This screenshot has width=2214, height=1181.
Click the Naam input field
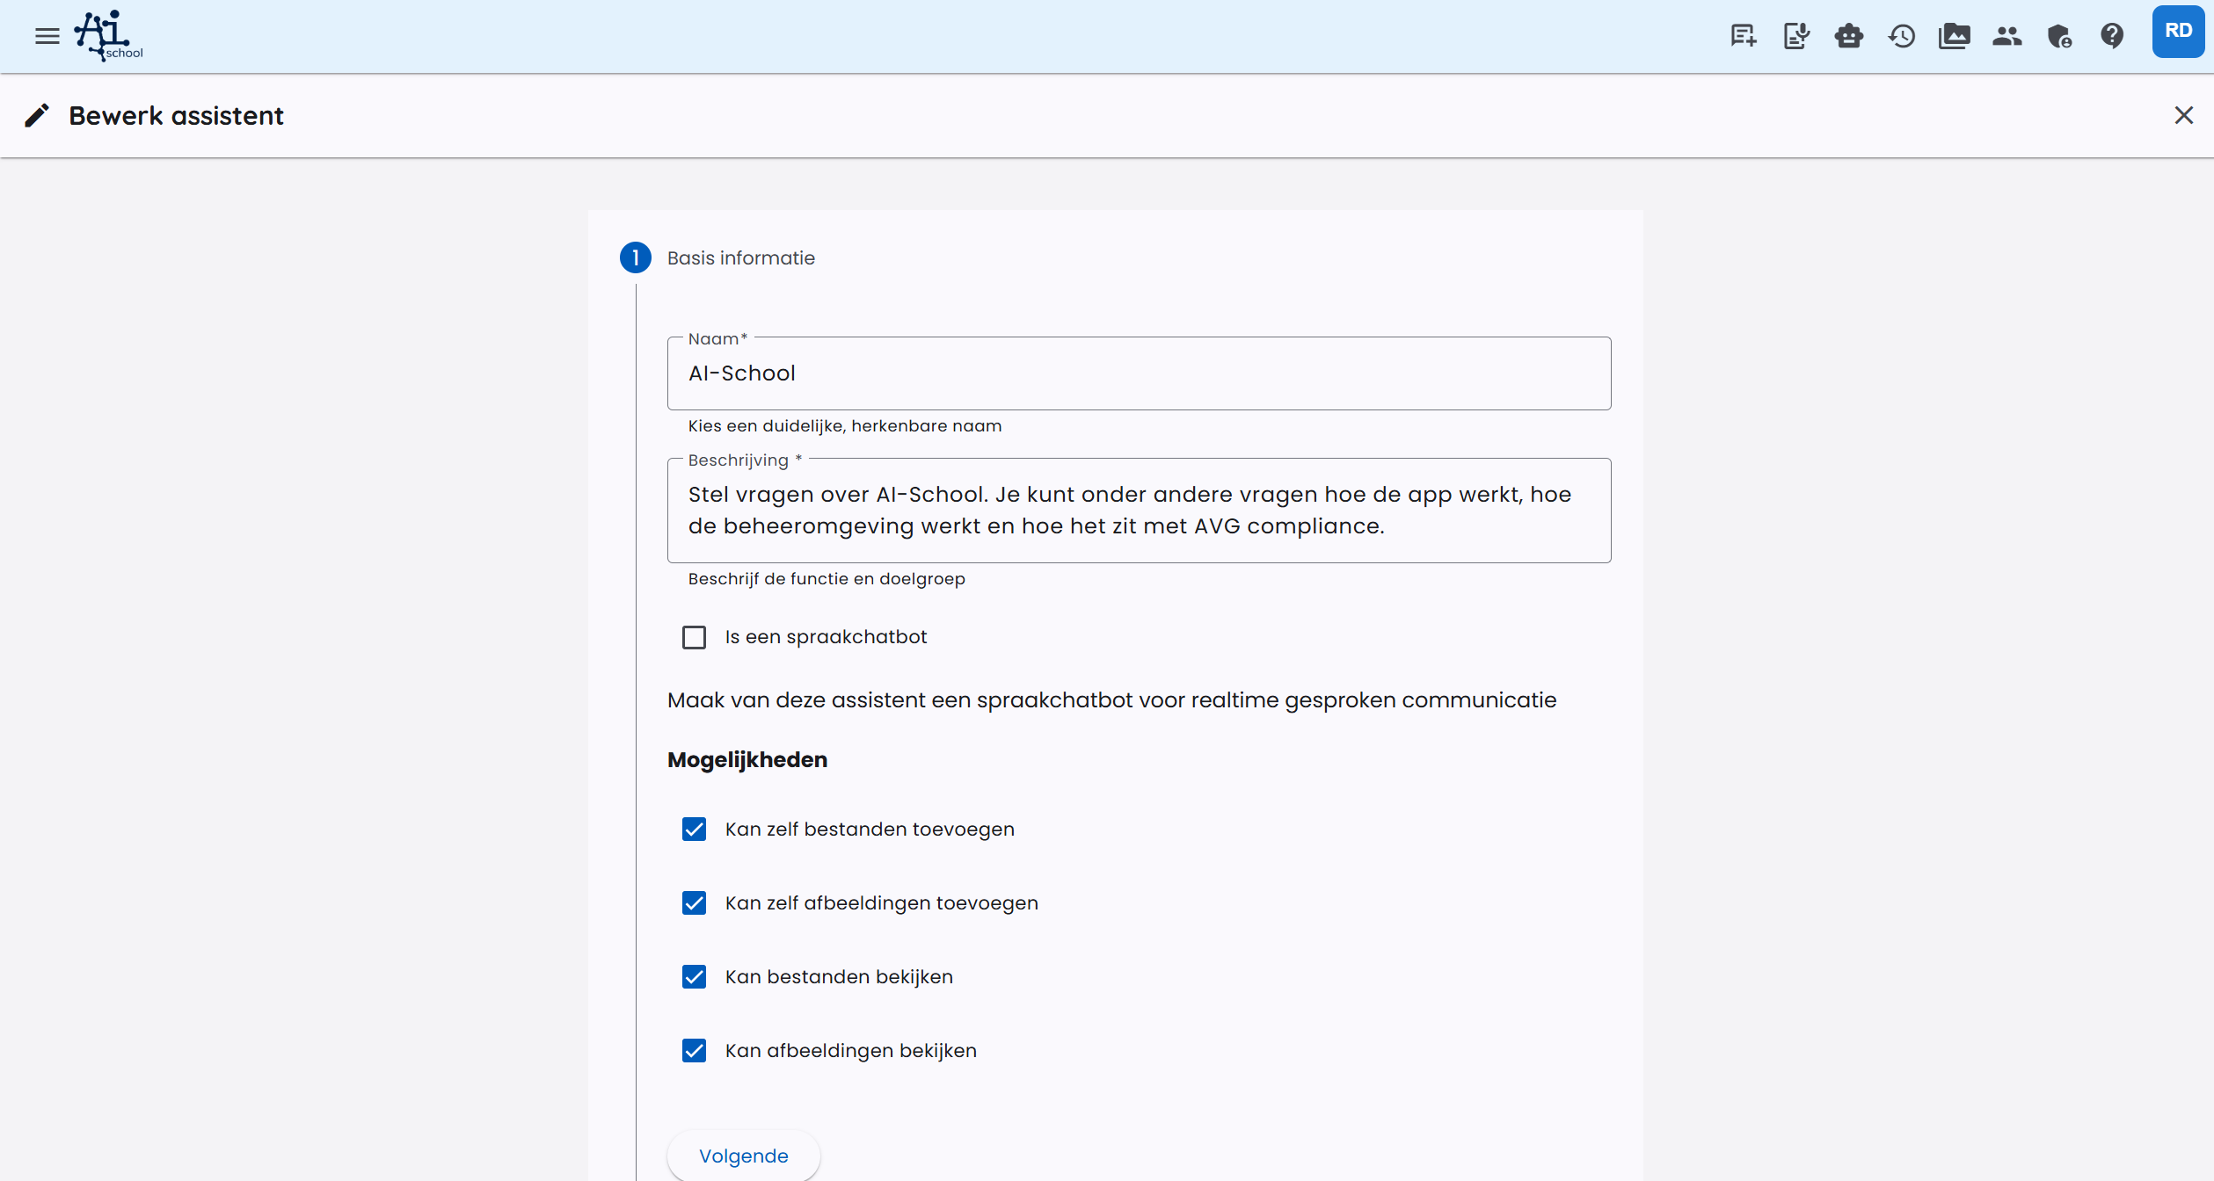click(x=1139, y=373)
